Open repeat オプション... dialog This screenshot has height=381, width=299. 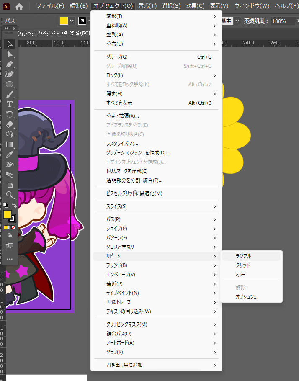point(251,297)
